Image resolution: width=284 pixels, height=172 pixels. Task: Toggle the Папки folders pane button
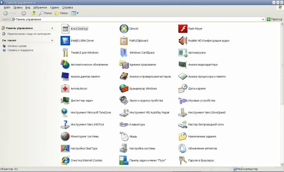(x=61, y=13)
